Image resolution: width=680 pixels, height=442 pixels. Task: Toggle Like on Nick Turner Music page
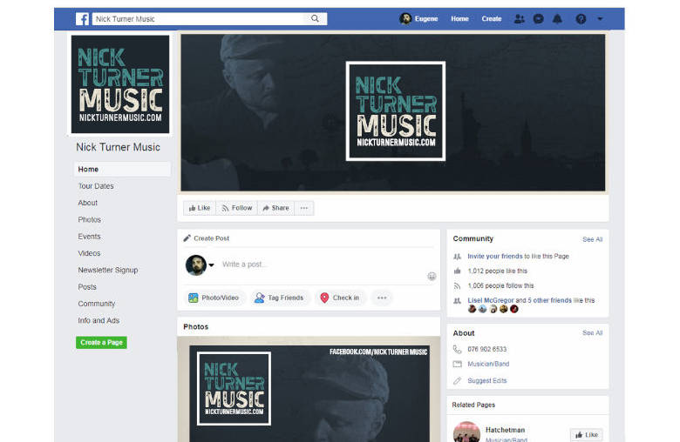[200, 208]
